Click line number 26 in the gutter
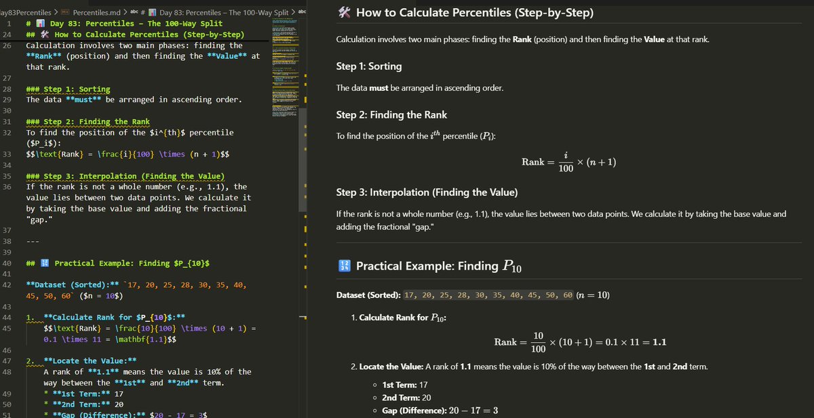This screenshot has width=814, height=418. pos(6,45)
